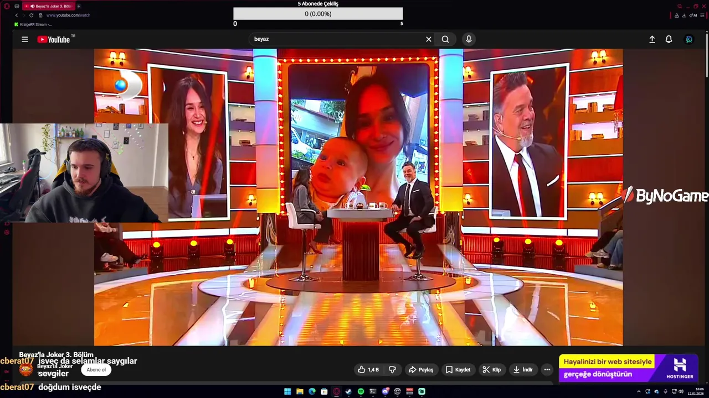
Task: Open the taskbar clock and date
Action: pyautogui.click(x=696, y=391)
